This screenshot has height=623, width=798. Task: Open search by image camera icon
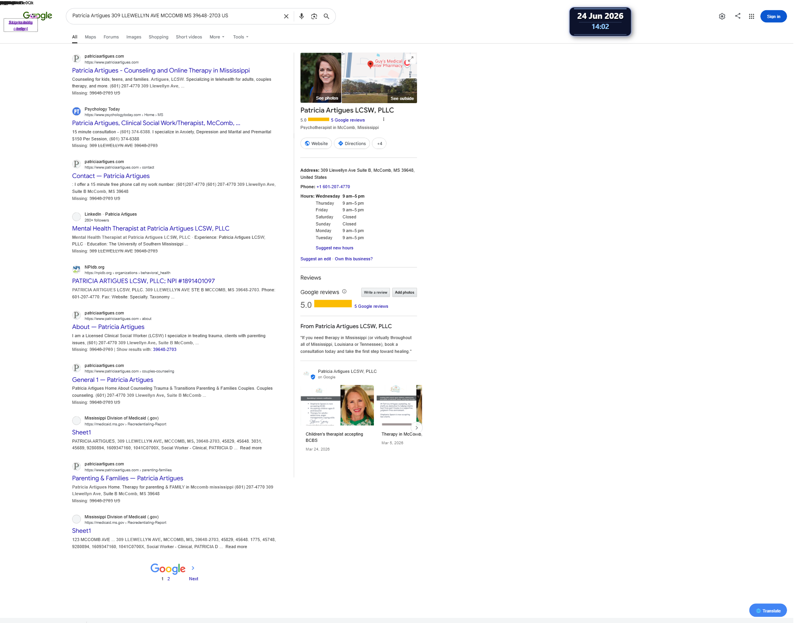tap(314, 16)
